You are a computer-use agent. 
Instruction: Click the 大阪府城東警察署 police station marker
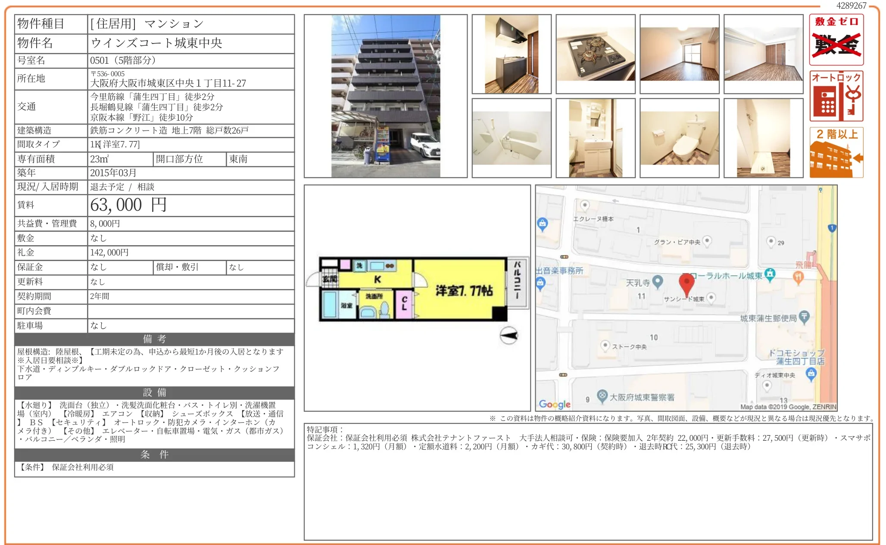pyautogui.click(x=602, y=396)
